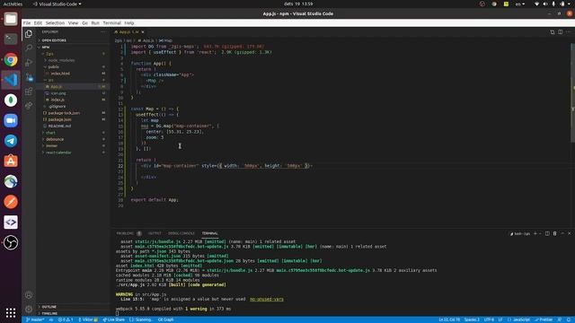The height and width of the screenshot is (323, 575).
Task: Open the Manage gear icon
Action: 29,309
